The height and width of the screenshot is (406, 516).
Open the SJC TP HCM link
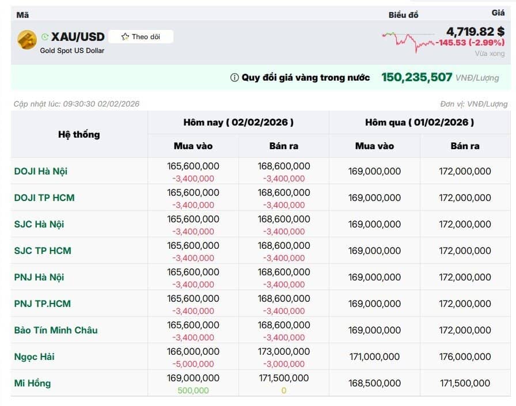coord(43,251)
